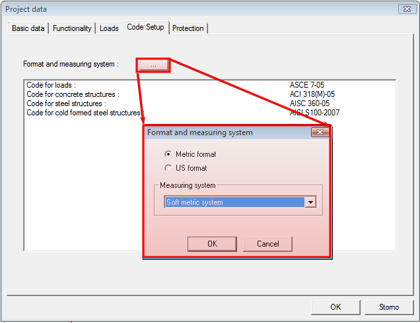Choose the US format radio button

click(x=168, y=168)
